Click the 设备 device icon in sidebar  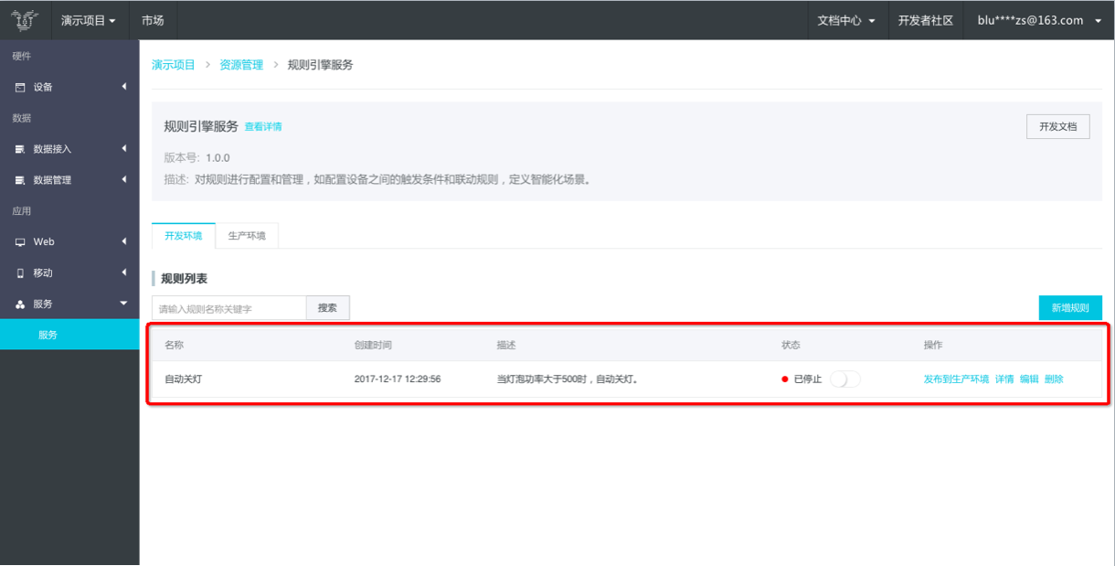20,87
